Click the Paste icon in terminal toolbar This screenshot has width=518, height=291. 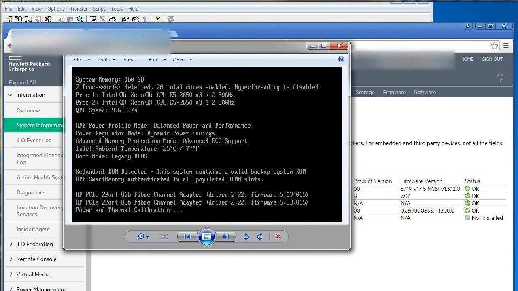click(x=70, y=19)
